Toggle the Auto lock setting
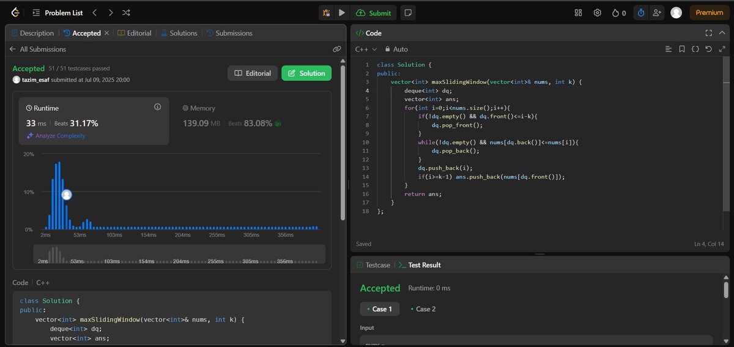 coord(396,49)
